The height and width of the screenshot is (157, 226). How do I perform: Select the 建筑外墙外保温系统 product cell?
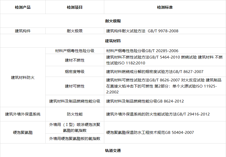[23, 114]
